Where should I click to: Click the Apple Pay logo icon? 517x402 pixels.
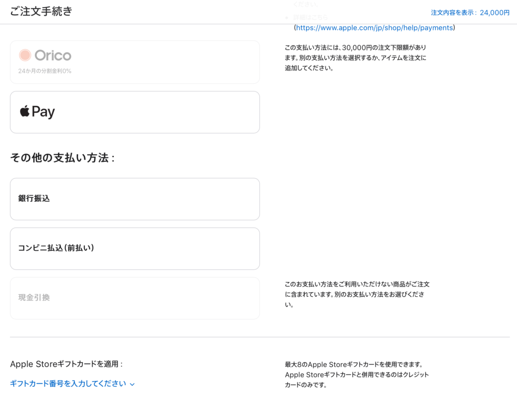[37, 112]
